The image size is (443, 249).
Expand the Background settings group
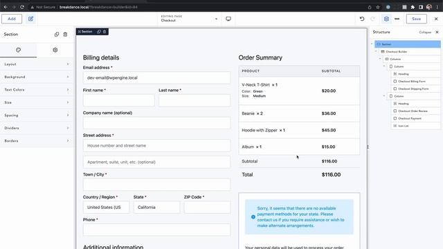coord(37,77)
